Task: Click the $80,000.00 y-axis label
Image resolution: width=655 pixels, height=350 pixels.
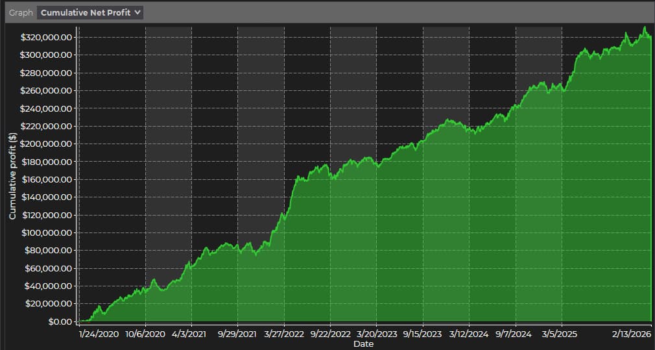Action: [x=49, y=251]
